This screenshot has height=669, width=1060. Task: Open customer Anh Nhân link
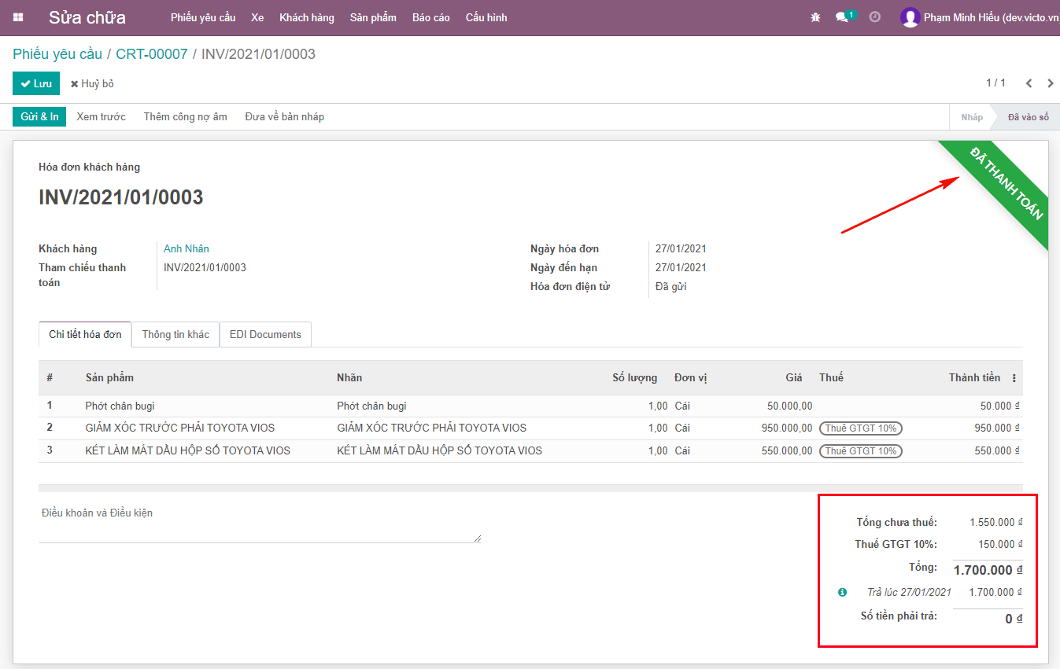coord(187,248)
